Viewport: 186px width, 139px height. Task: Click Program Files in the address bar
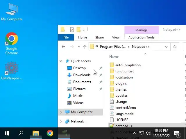pos(113,47)
